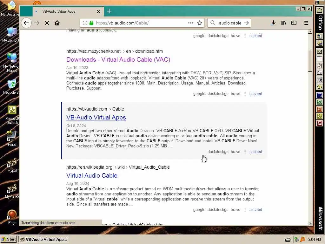325x244 pixels.
Task: Open a new tab with plus button
Action: [109, 11]
